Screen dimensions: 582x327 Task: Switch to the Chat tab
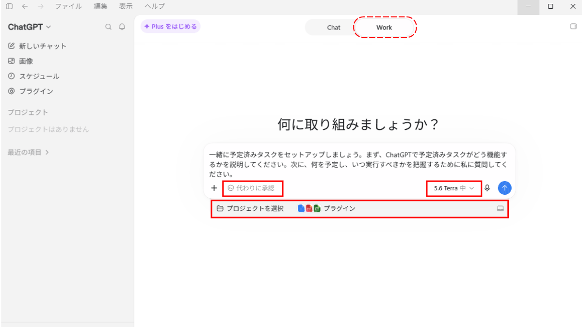(x=334, y=27)
